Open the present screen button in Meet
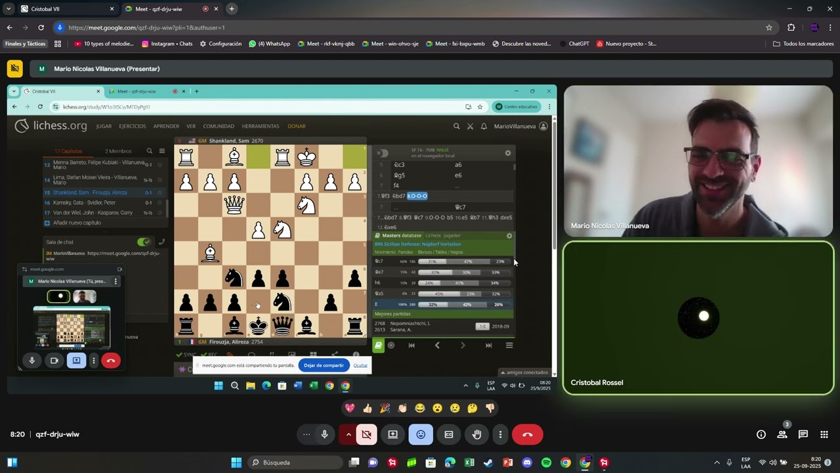 (393, 434)
